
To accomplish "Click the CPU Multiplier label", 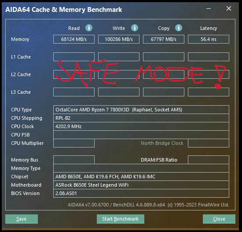I will [27, 143].
